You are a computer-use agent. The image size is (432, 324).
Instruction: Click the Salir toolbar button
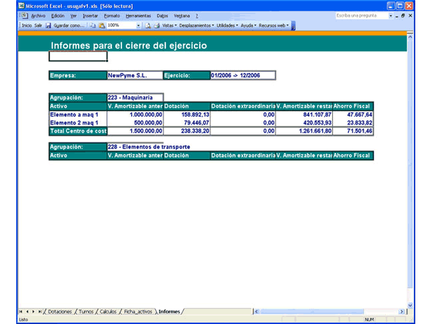click(x=38, y=25)
